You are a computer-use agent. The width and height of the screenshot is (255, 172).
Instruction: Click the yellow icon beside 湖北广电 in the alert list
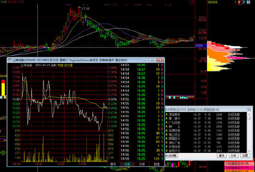(x=167, y=143)
